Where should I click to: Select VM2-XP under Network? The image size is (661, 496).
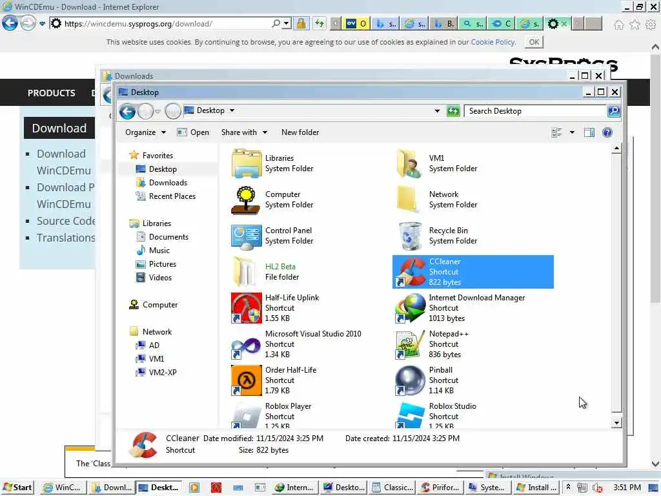click(162, 373)
